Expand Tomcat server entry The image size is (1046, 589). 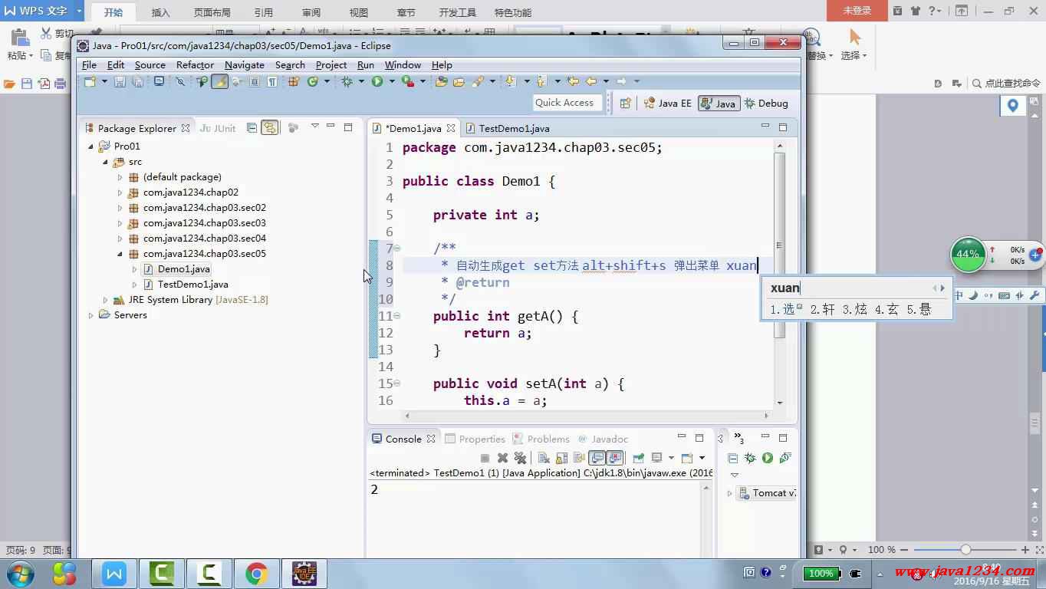point(730,493)
